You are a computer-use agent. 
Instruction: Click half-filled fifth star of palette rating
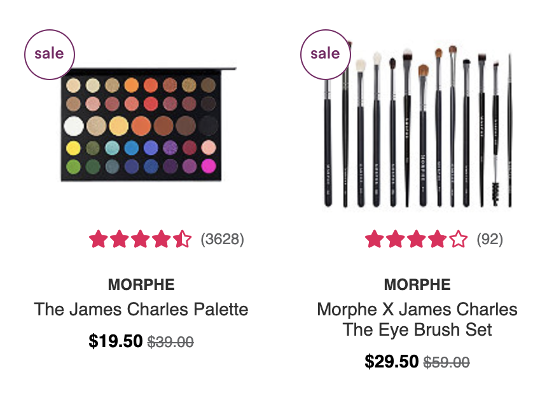coord(182,239)
